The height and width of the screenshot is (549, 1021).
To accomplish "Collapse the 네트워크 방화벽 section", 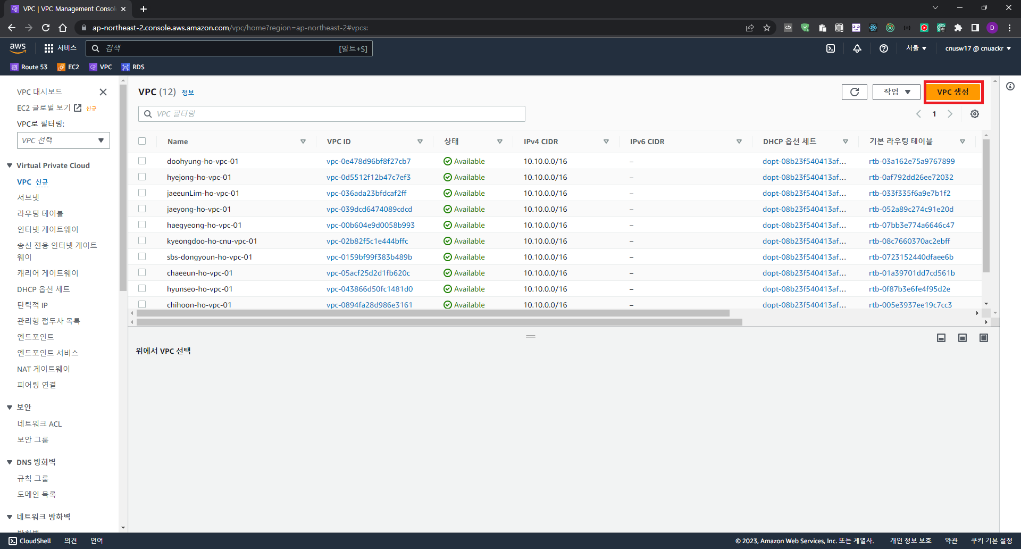I will (x=10, y=517).
